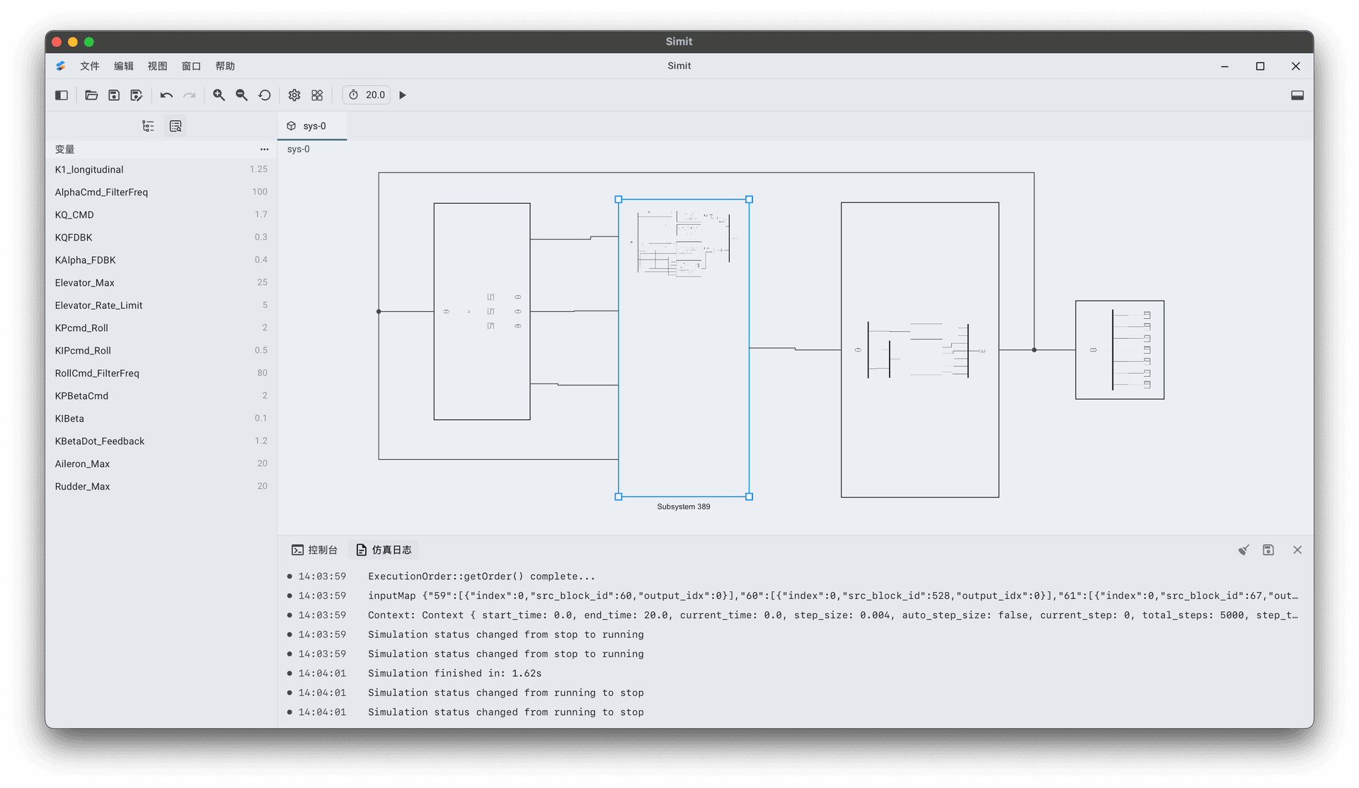Open the simulation settings gear

click(x=294, y=95)
